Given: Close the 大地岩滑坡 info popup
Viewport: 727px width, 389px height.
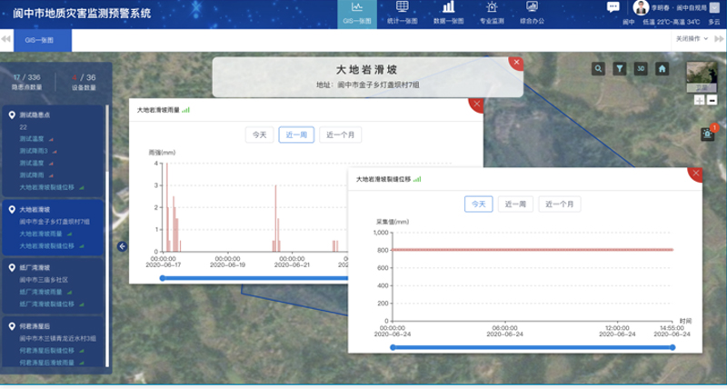Looking at the screenshot, I should click(516, 63).
